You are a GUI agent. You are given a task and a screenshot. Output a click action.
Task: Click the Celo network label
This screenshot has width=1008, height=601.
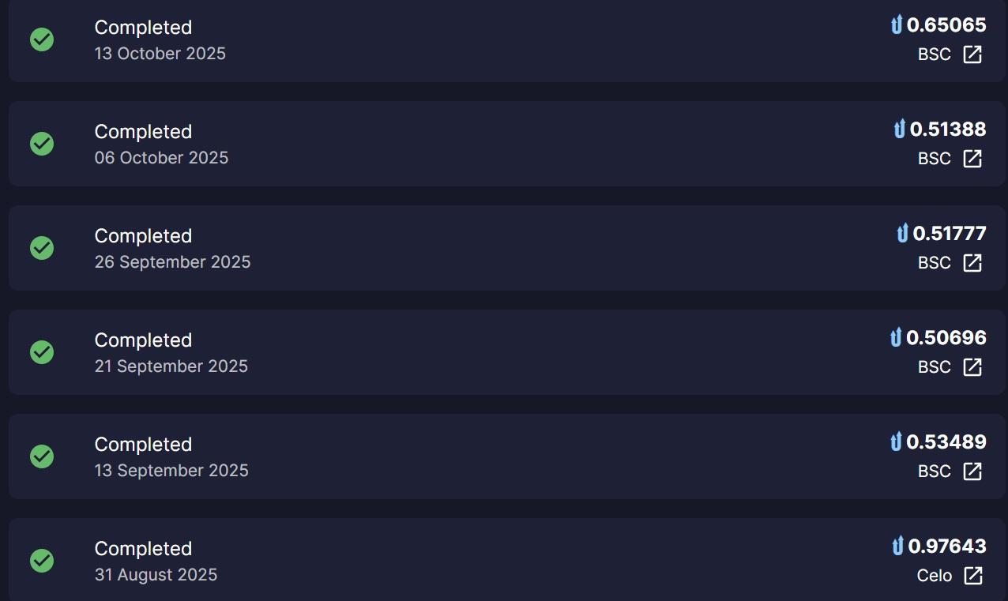(935, 576)
